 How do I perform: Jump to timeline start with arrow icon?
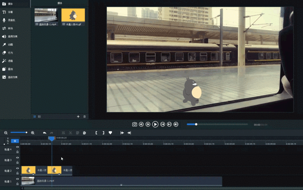tap(122, 133)
